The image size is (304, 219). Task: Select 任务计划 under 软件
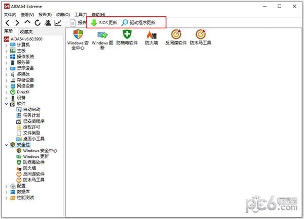click(28, 115)
